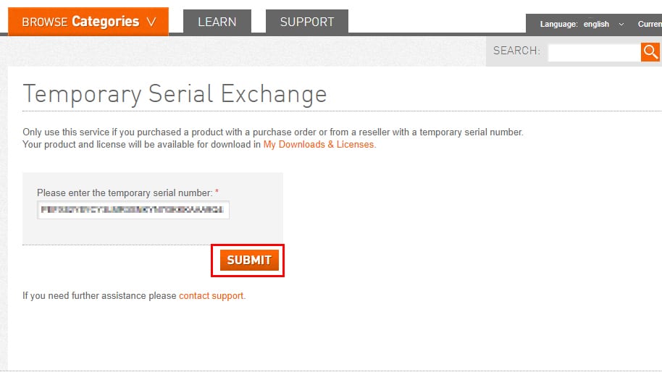This screenshot has height=372, width=662.
Task: Click the partially visible Currency label
Action: (649, 24)
